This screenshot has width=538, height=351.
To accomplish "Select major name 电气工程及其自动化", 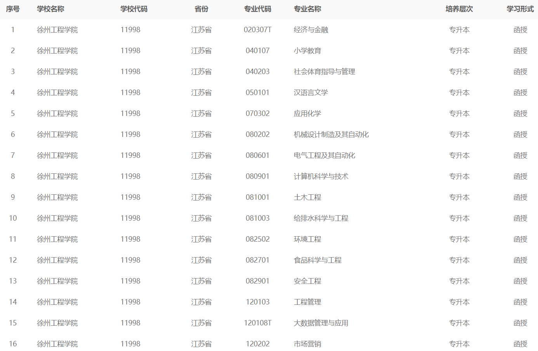I will pos(325,156).
